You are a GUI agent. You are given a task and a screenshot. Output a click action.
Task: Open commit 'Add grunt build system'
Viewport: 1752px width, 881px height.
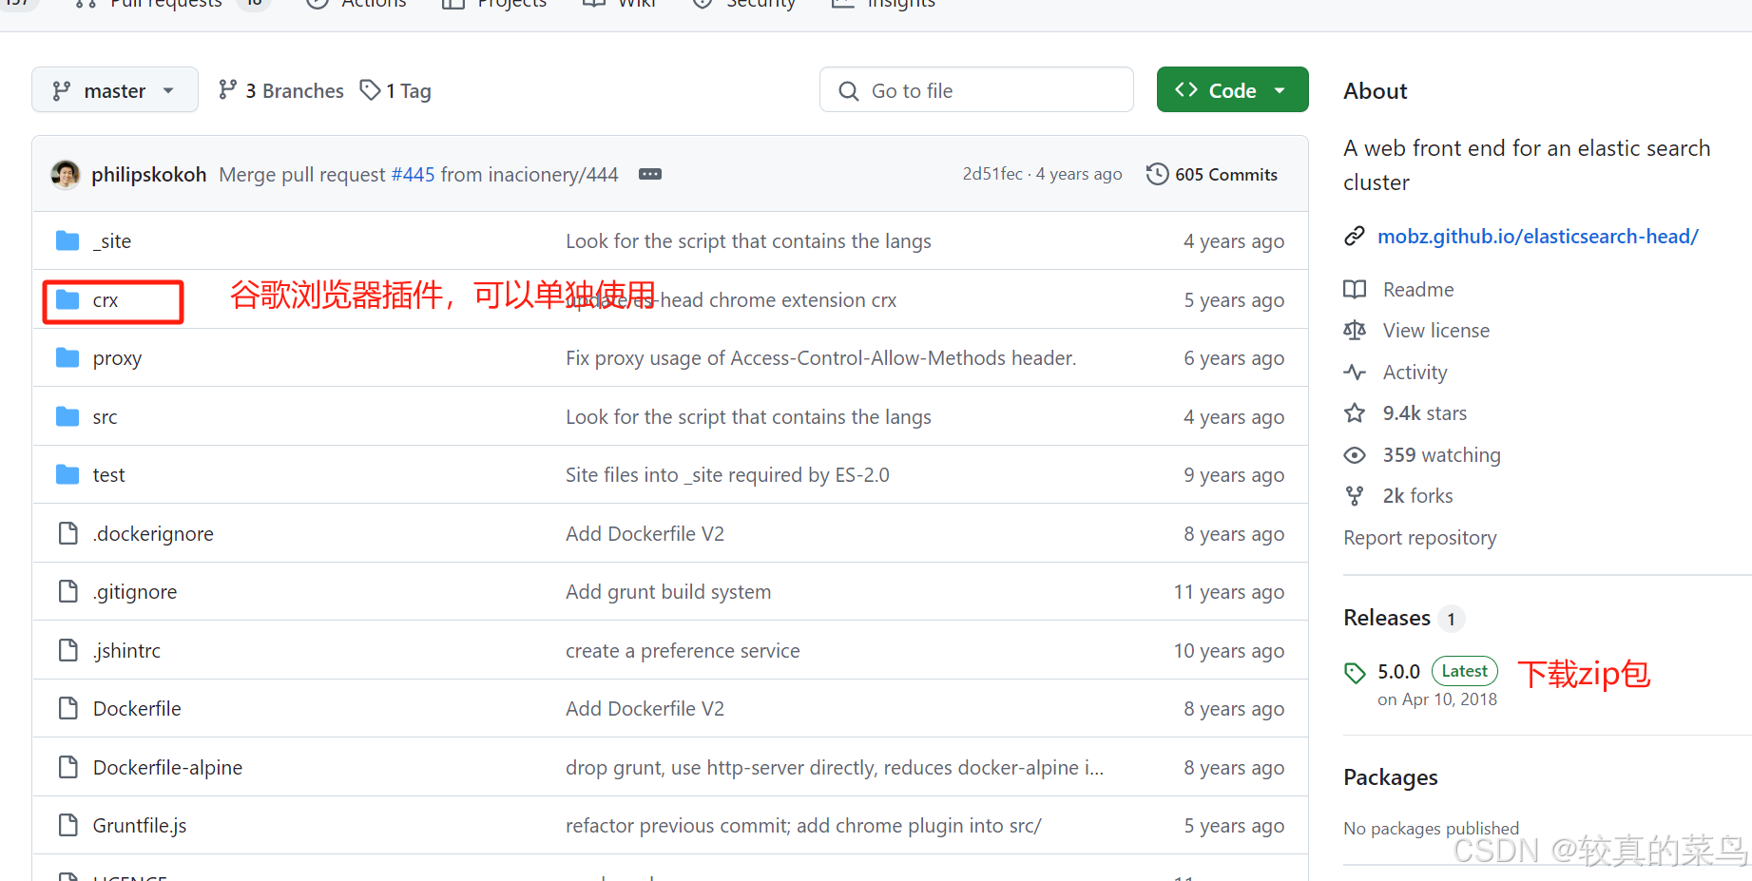(668, 592)
